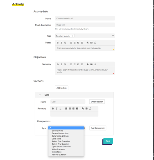The height and width of the screenshot is (160, 154).
Task: Choose Select Any Question component type
Action: point(66,144)
